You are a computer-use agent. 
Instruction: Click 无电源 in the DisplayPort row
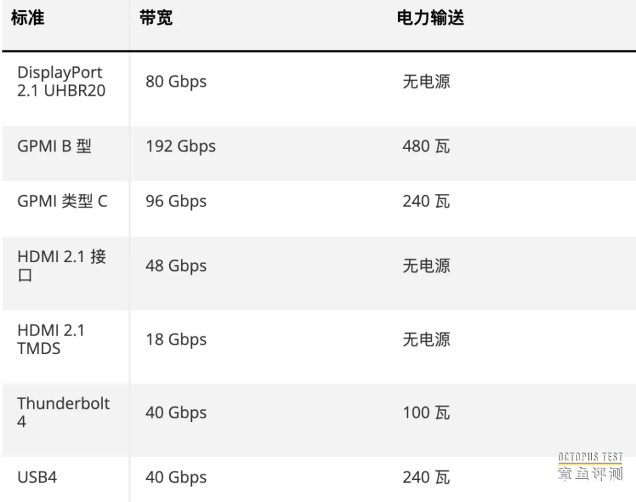pos(426,81)
